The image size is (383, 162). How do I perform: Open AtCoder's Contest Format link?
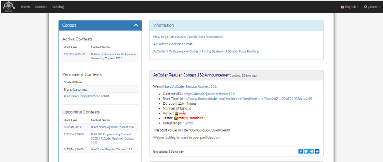click(173, 44)
